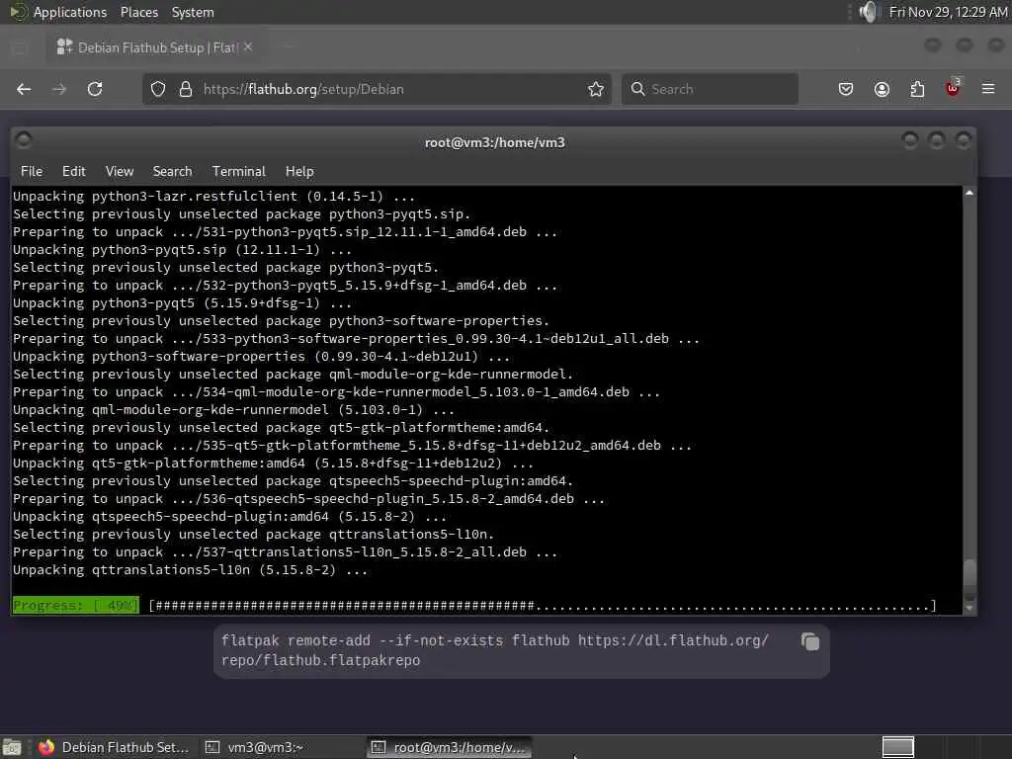Viewport: 1012px width, 759px height.
Task: Go back in the Firefox browser
Action: [x=24, y=89]
